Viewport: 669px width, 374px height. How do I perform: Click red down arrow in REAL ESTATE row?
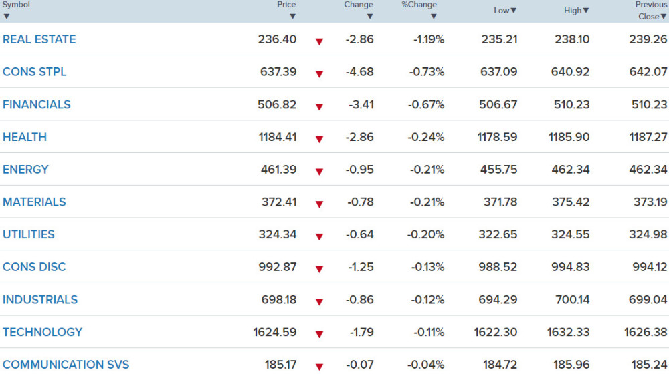(x=319, y=41)
